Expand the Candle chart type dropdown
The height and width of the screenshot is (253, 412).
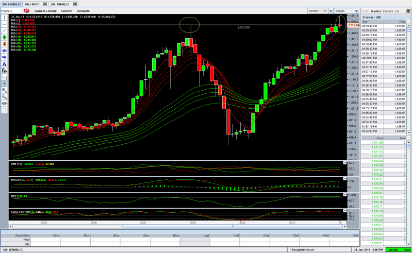point(356,11)
